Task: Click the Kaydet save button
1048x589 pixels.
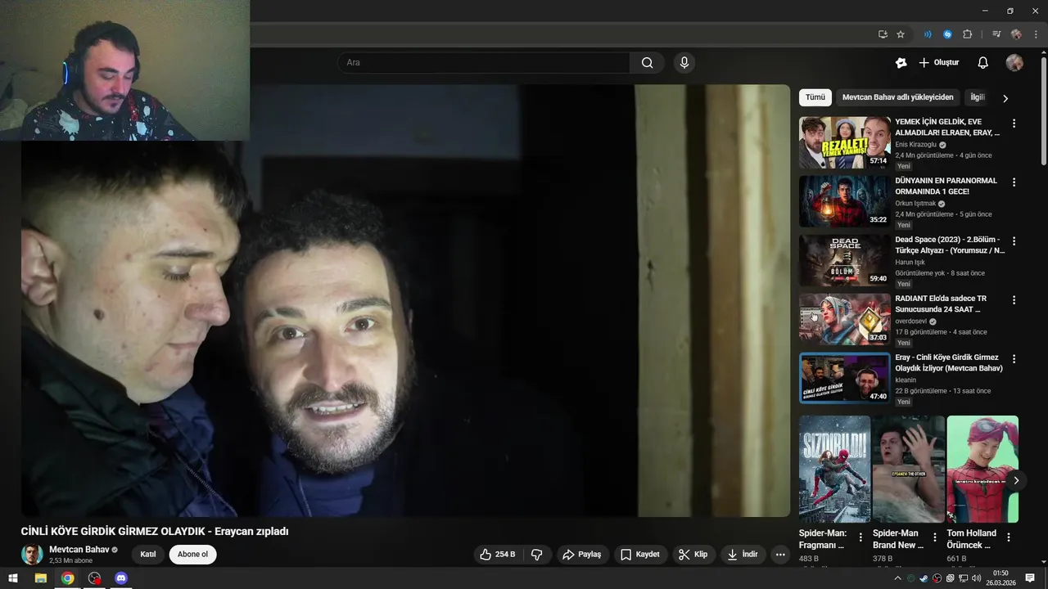Action: 640,555
